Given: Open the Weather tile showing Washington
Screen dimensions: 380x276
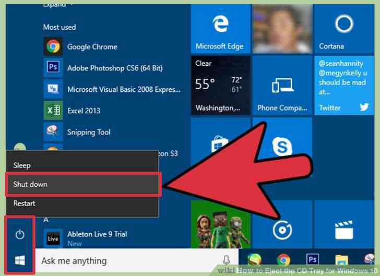Looking at the screenshot, I should point(220,85).
